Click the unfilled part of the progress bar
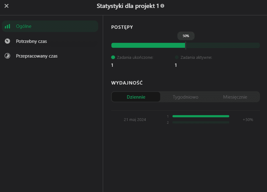Screen dimensions: 267x192 [x=223, y=45]
